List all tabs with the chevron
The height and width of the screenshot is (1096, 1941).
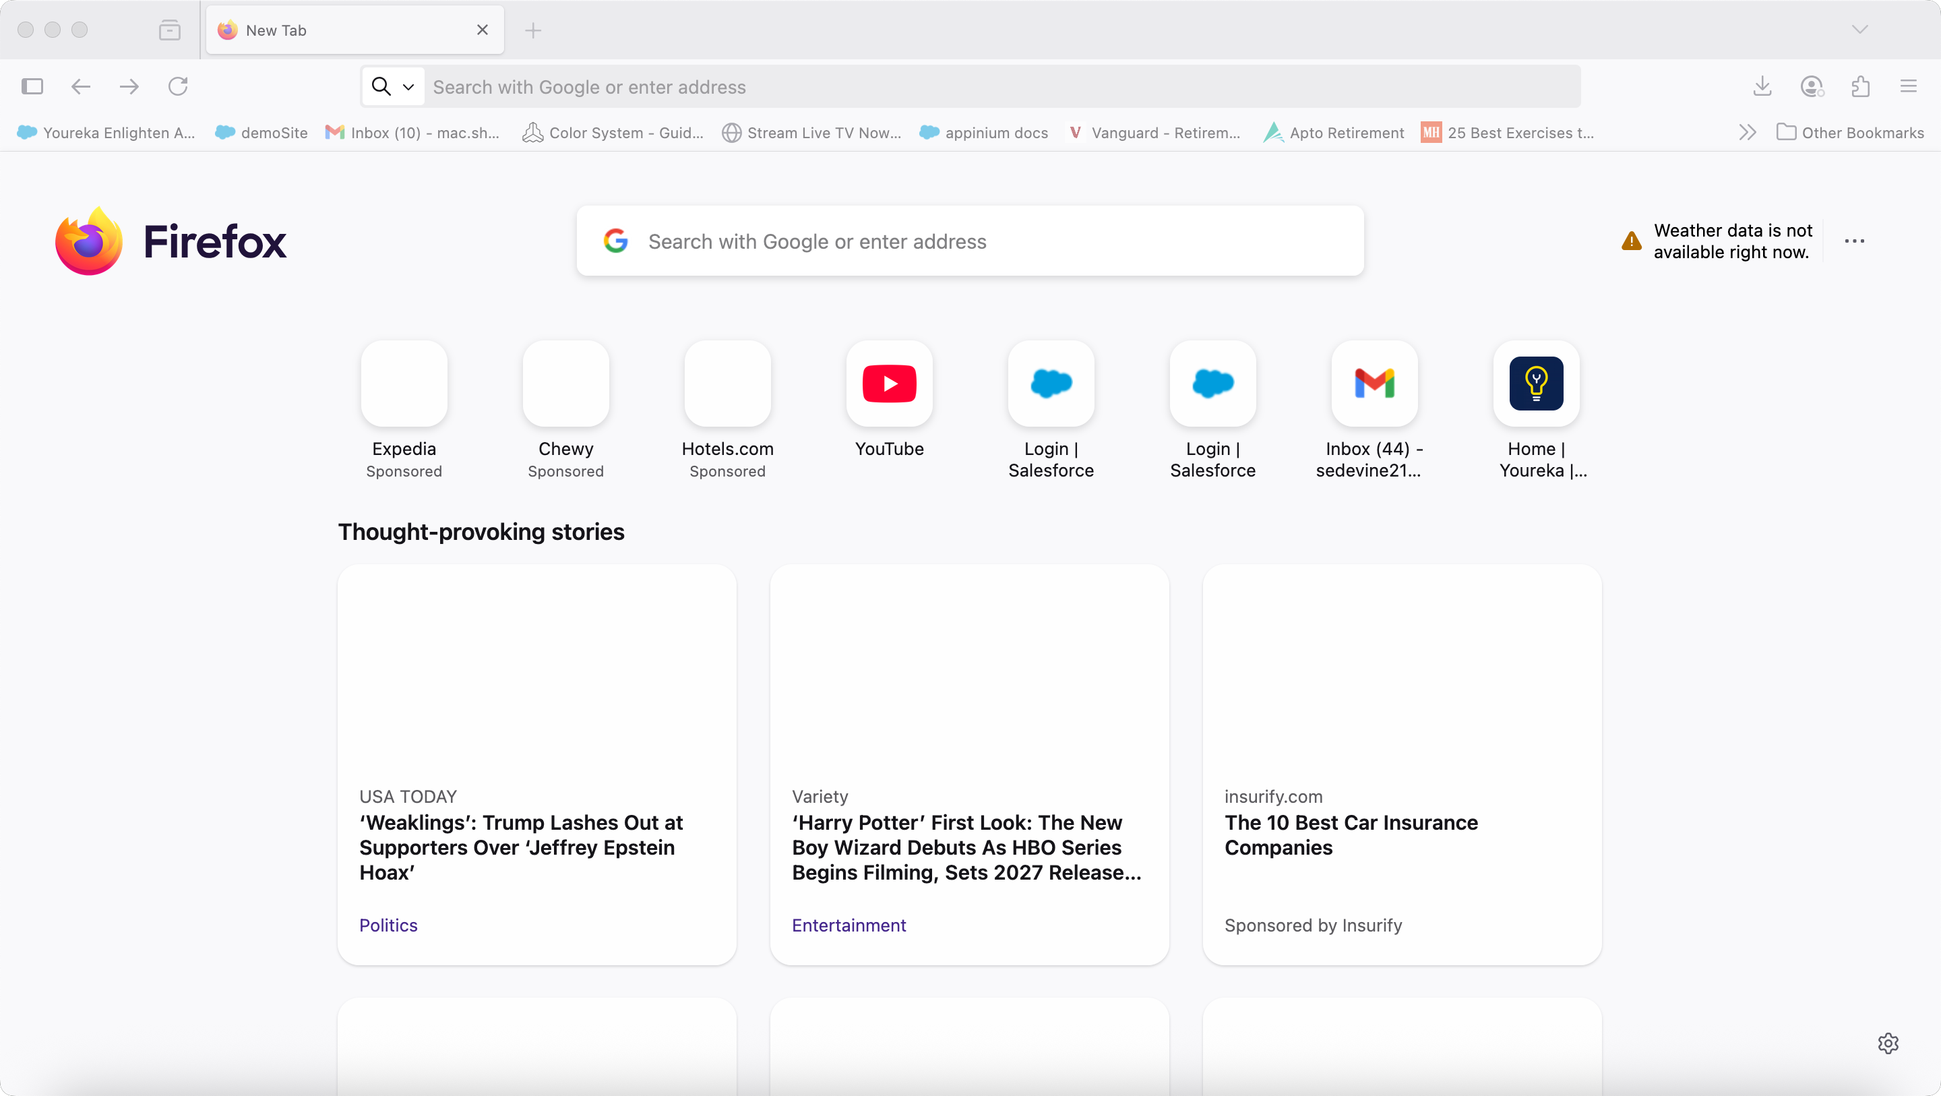point(1859,30)
